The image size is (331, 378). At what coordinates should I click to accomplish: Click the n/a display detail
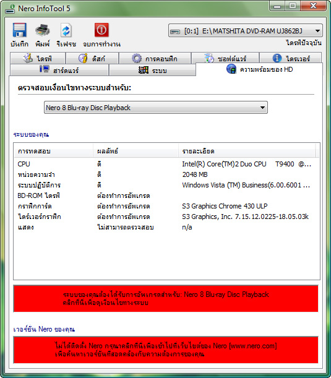(187, 227)
